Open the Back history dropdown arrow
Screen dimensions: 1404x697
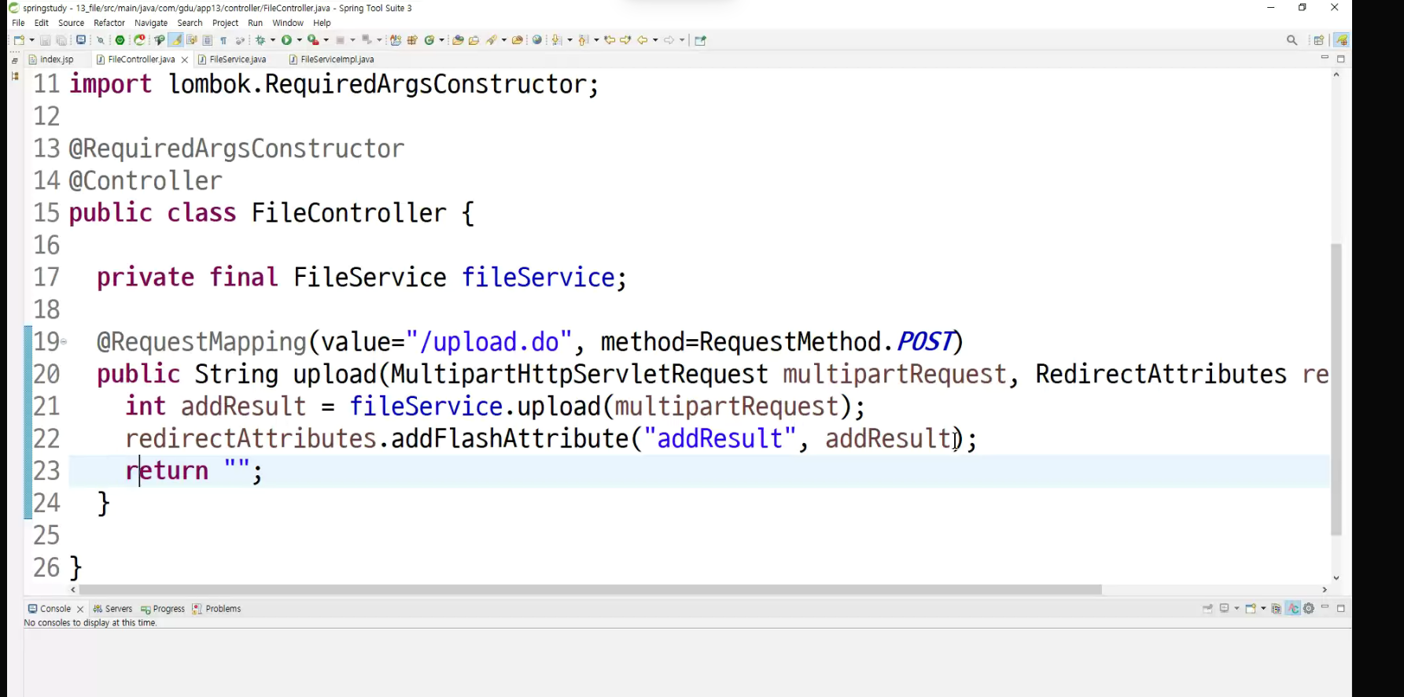(655, 40)
